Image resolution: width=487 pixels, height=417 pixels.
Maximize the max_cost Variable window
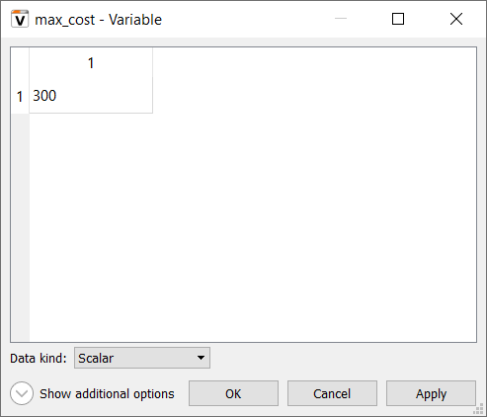[398, 19]
